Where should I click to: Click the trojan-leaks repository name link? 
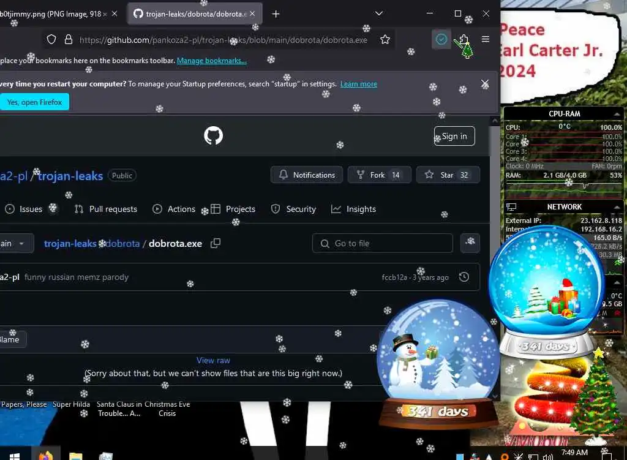pos(70,176)
